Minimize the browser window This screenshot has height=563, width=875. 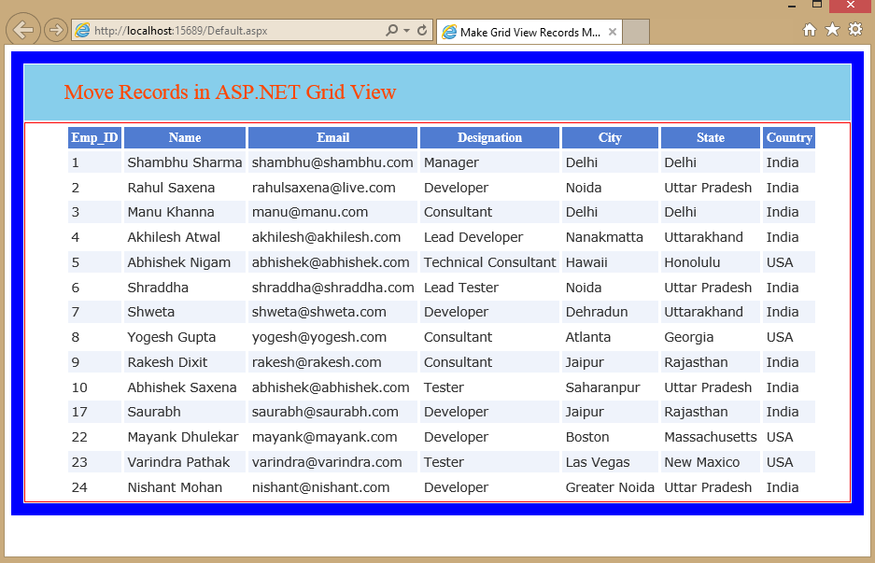coord(792,6)
